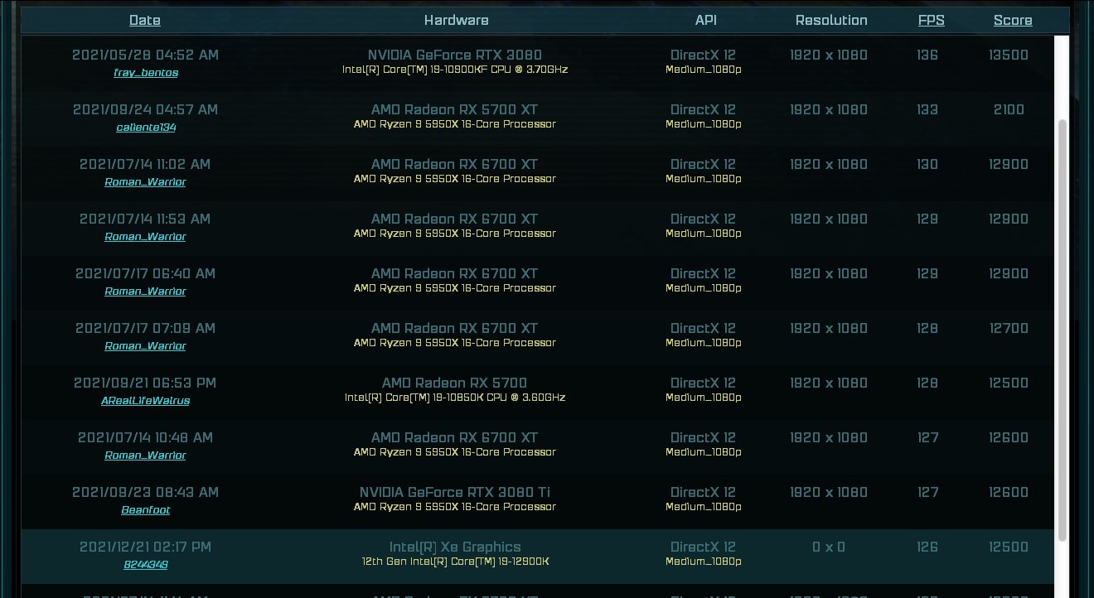Open fray_bentos user profile link

(145, 72)
